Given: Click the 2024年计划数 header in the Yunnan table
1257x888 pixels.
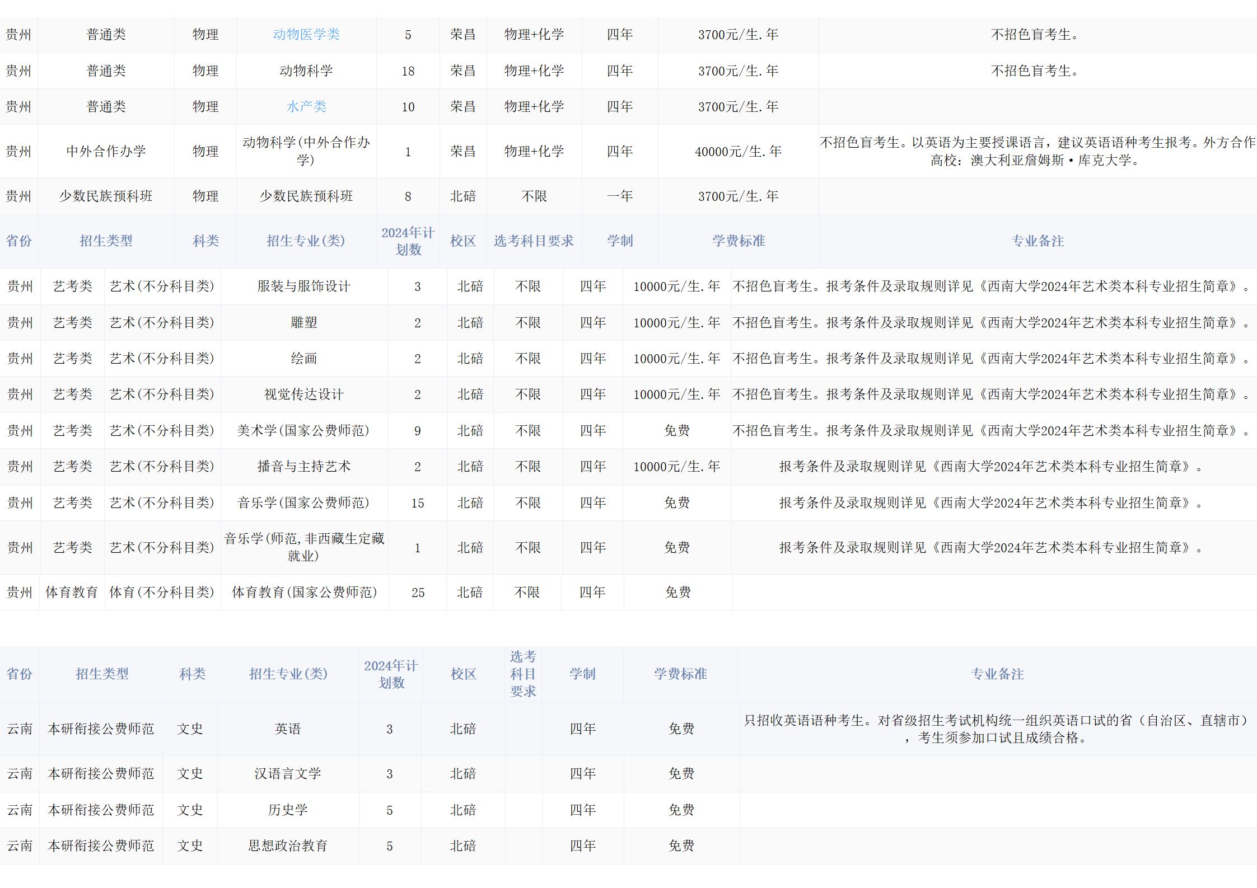Looking at the screenshot, I should click(x=391, y=674).
